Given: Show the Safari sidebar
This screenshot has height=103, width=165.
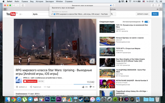Looking at the screenshot, I should [x=23, y=5].
